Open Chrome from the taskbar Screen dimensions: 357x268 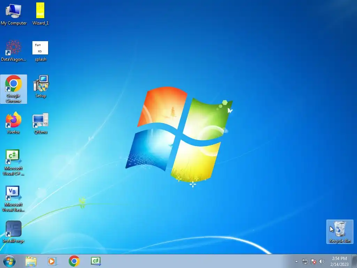click(x=74, y=261)
